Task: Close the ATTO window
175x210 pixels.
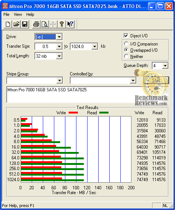Action: click(x=169, y=6)
